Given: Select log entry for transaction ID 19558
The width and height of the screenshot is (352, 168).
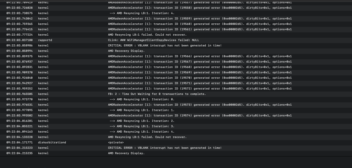Looking at the screenshot, I should 200,8.
